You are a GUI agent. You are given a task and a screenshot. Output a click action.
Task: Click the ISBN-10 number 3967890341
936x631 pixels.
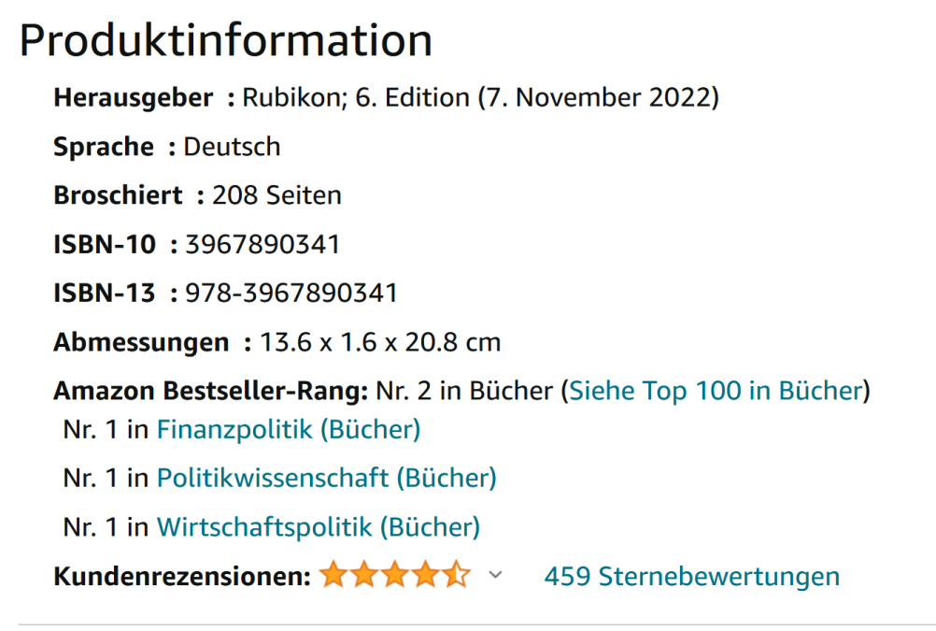(x=262, y=245)
